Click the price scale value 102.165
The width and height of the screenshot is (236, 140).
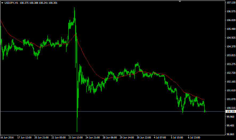tap(231, 82)
